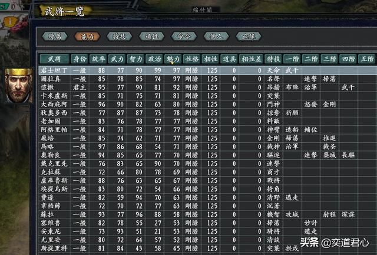The height and width of the screenshot is (255, 377).
Task: Sort by 四階 column header
Action: coord(348,59)
